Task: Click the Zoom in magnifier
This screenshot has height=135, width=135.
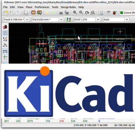Action: (x=75, y=13)
